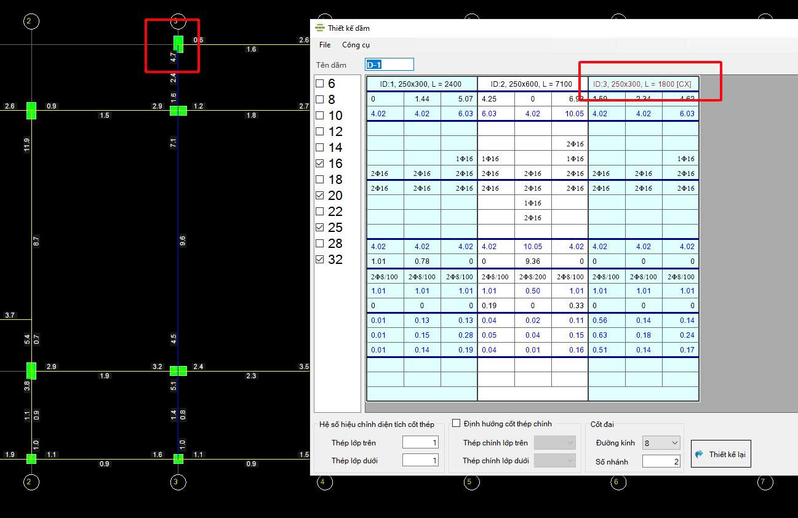Click cell with value 0.51
This screenshot has width=798, height=518.
point(607,350)
